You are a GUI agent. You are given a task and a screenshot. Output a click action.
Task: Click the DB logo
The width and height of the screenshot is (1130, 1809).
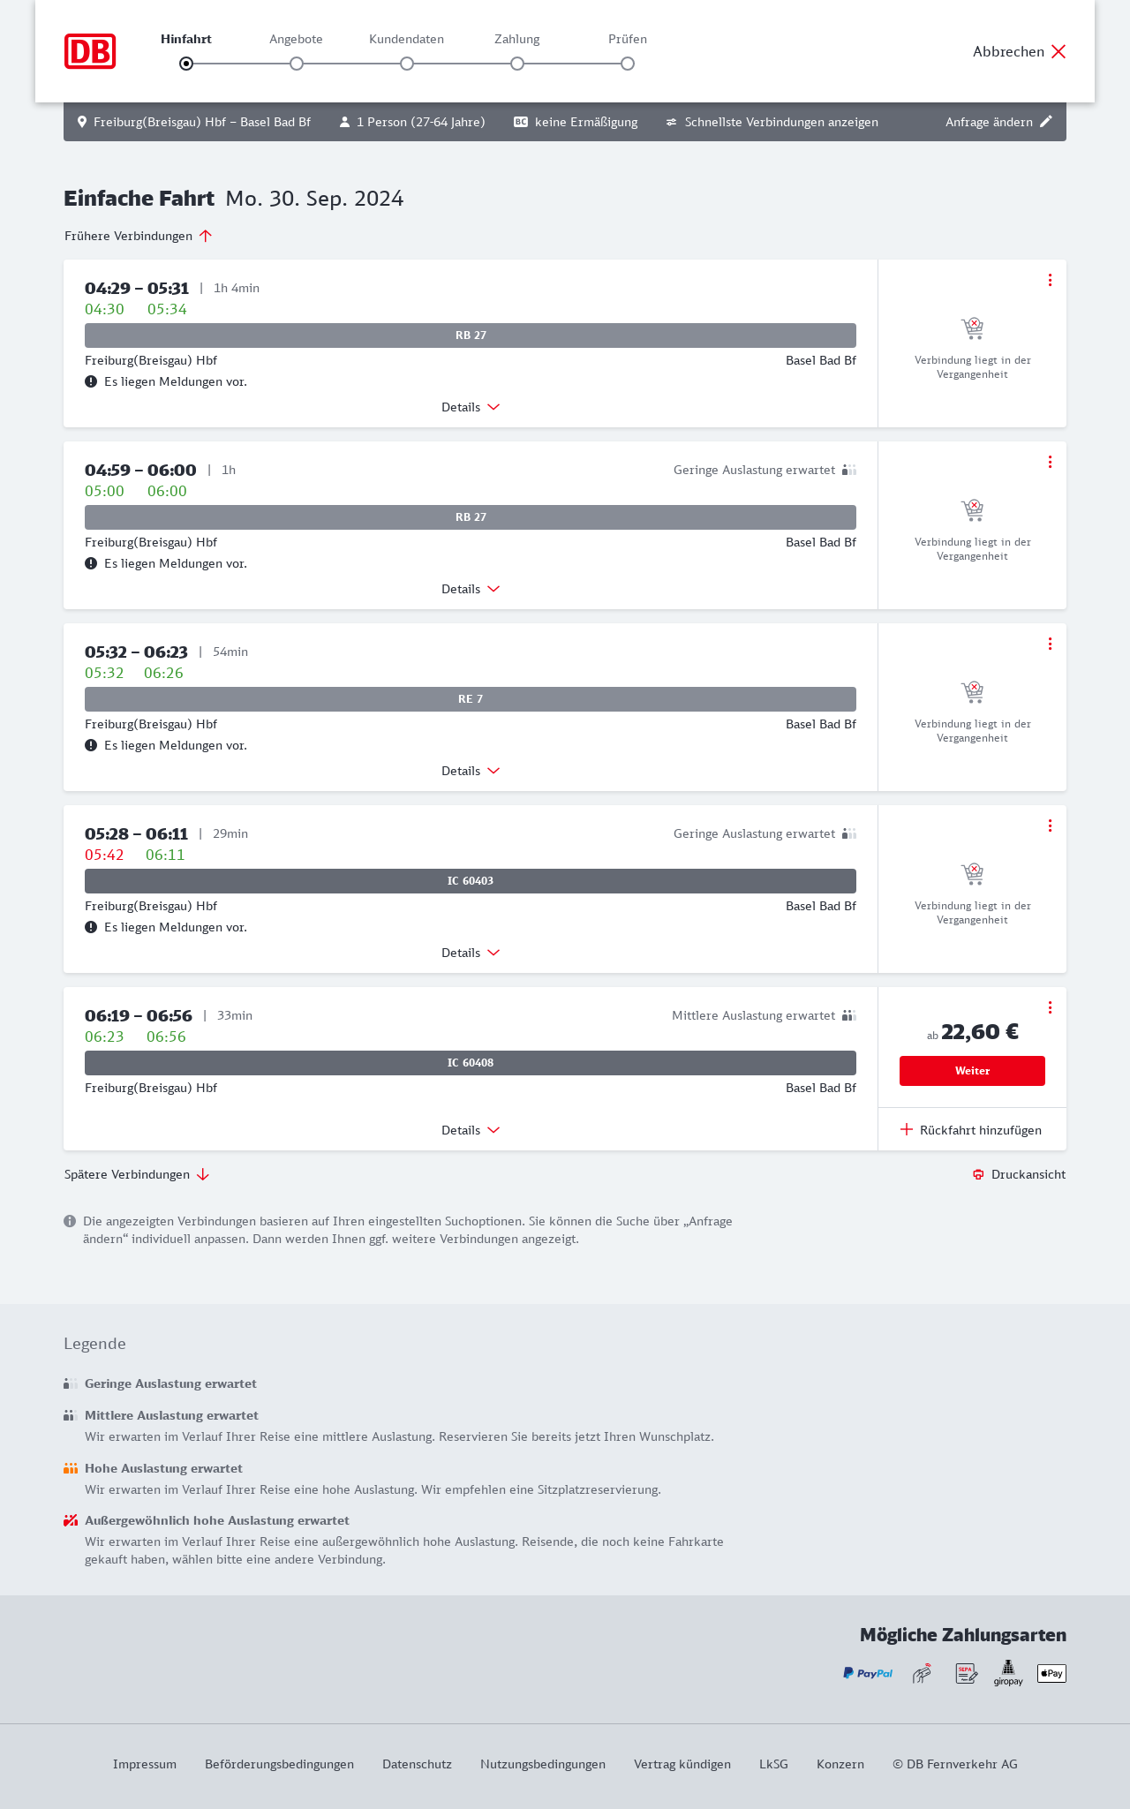(x=90, y=51)
